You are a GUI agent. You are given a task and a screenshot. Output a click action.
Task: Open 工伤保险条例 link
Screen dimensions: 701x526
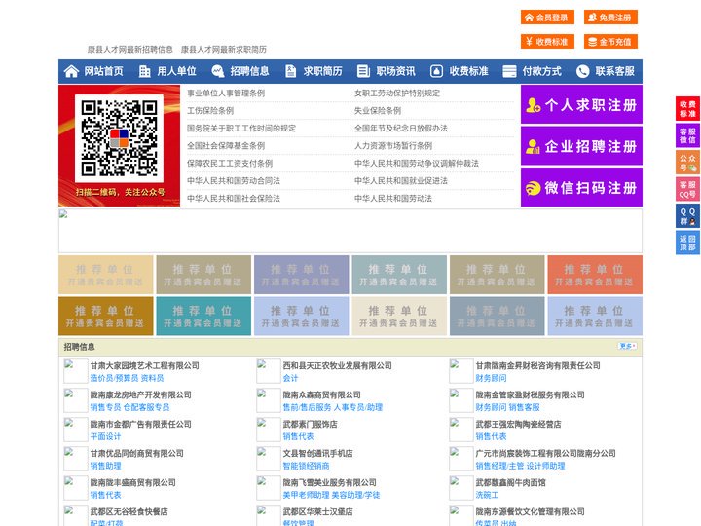[210, 110]
